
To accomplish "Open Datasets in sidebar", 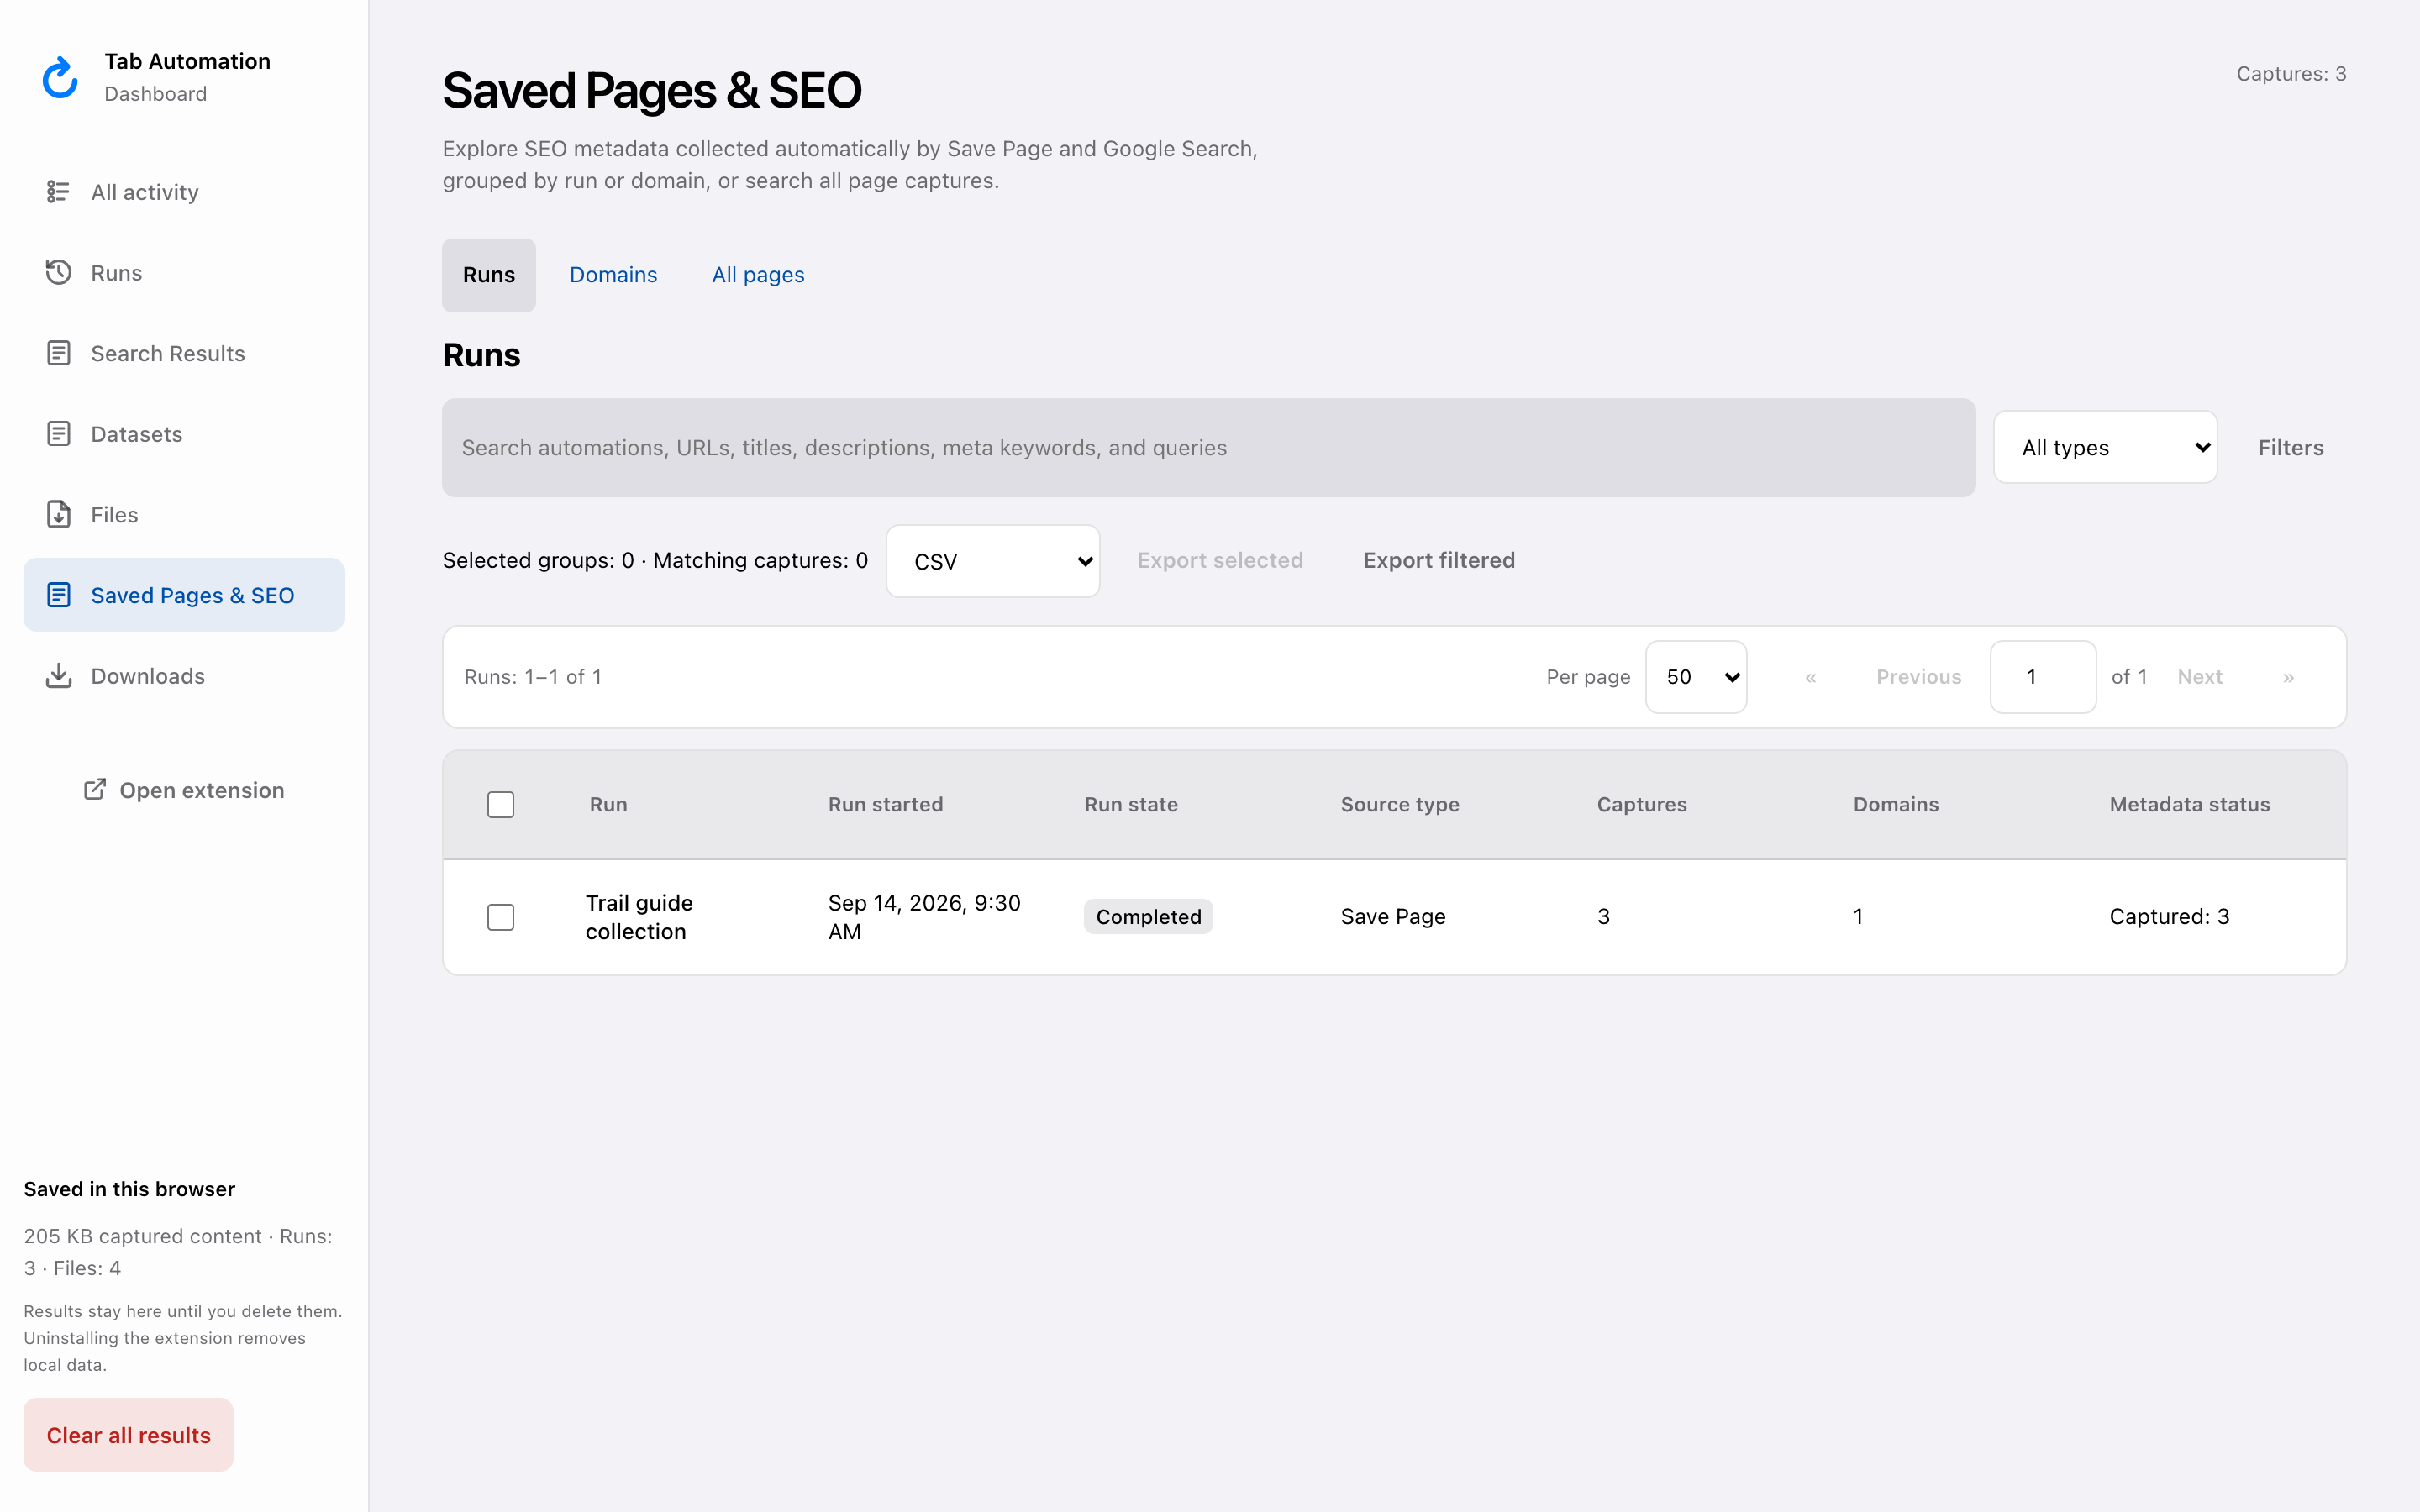I will pyautogui.click(x=184, y=434).
